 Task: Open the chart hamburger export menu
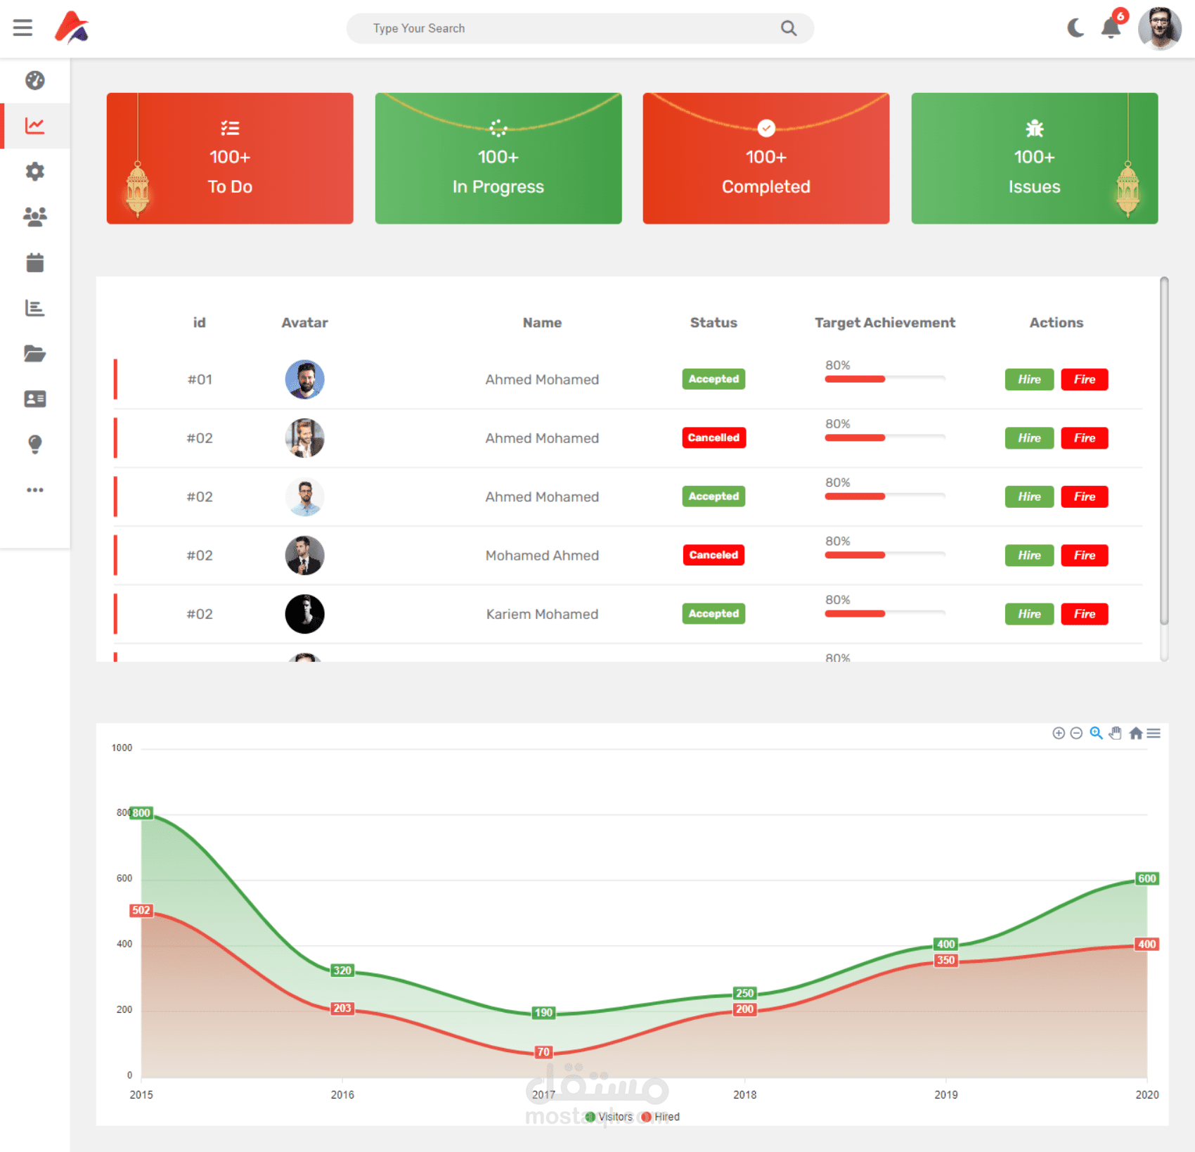pyautogui.click(x=1154, y=734)
